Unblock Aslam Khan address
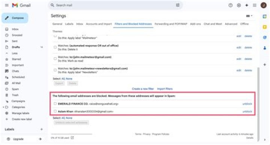Screen dimensions: 270x145 [247, 112]
